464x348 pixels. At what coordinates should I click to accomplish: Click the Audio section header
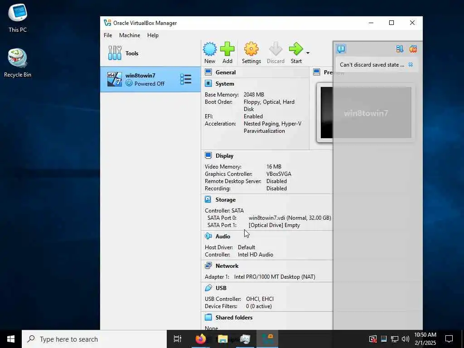pos(223,237)
